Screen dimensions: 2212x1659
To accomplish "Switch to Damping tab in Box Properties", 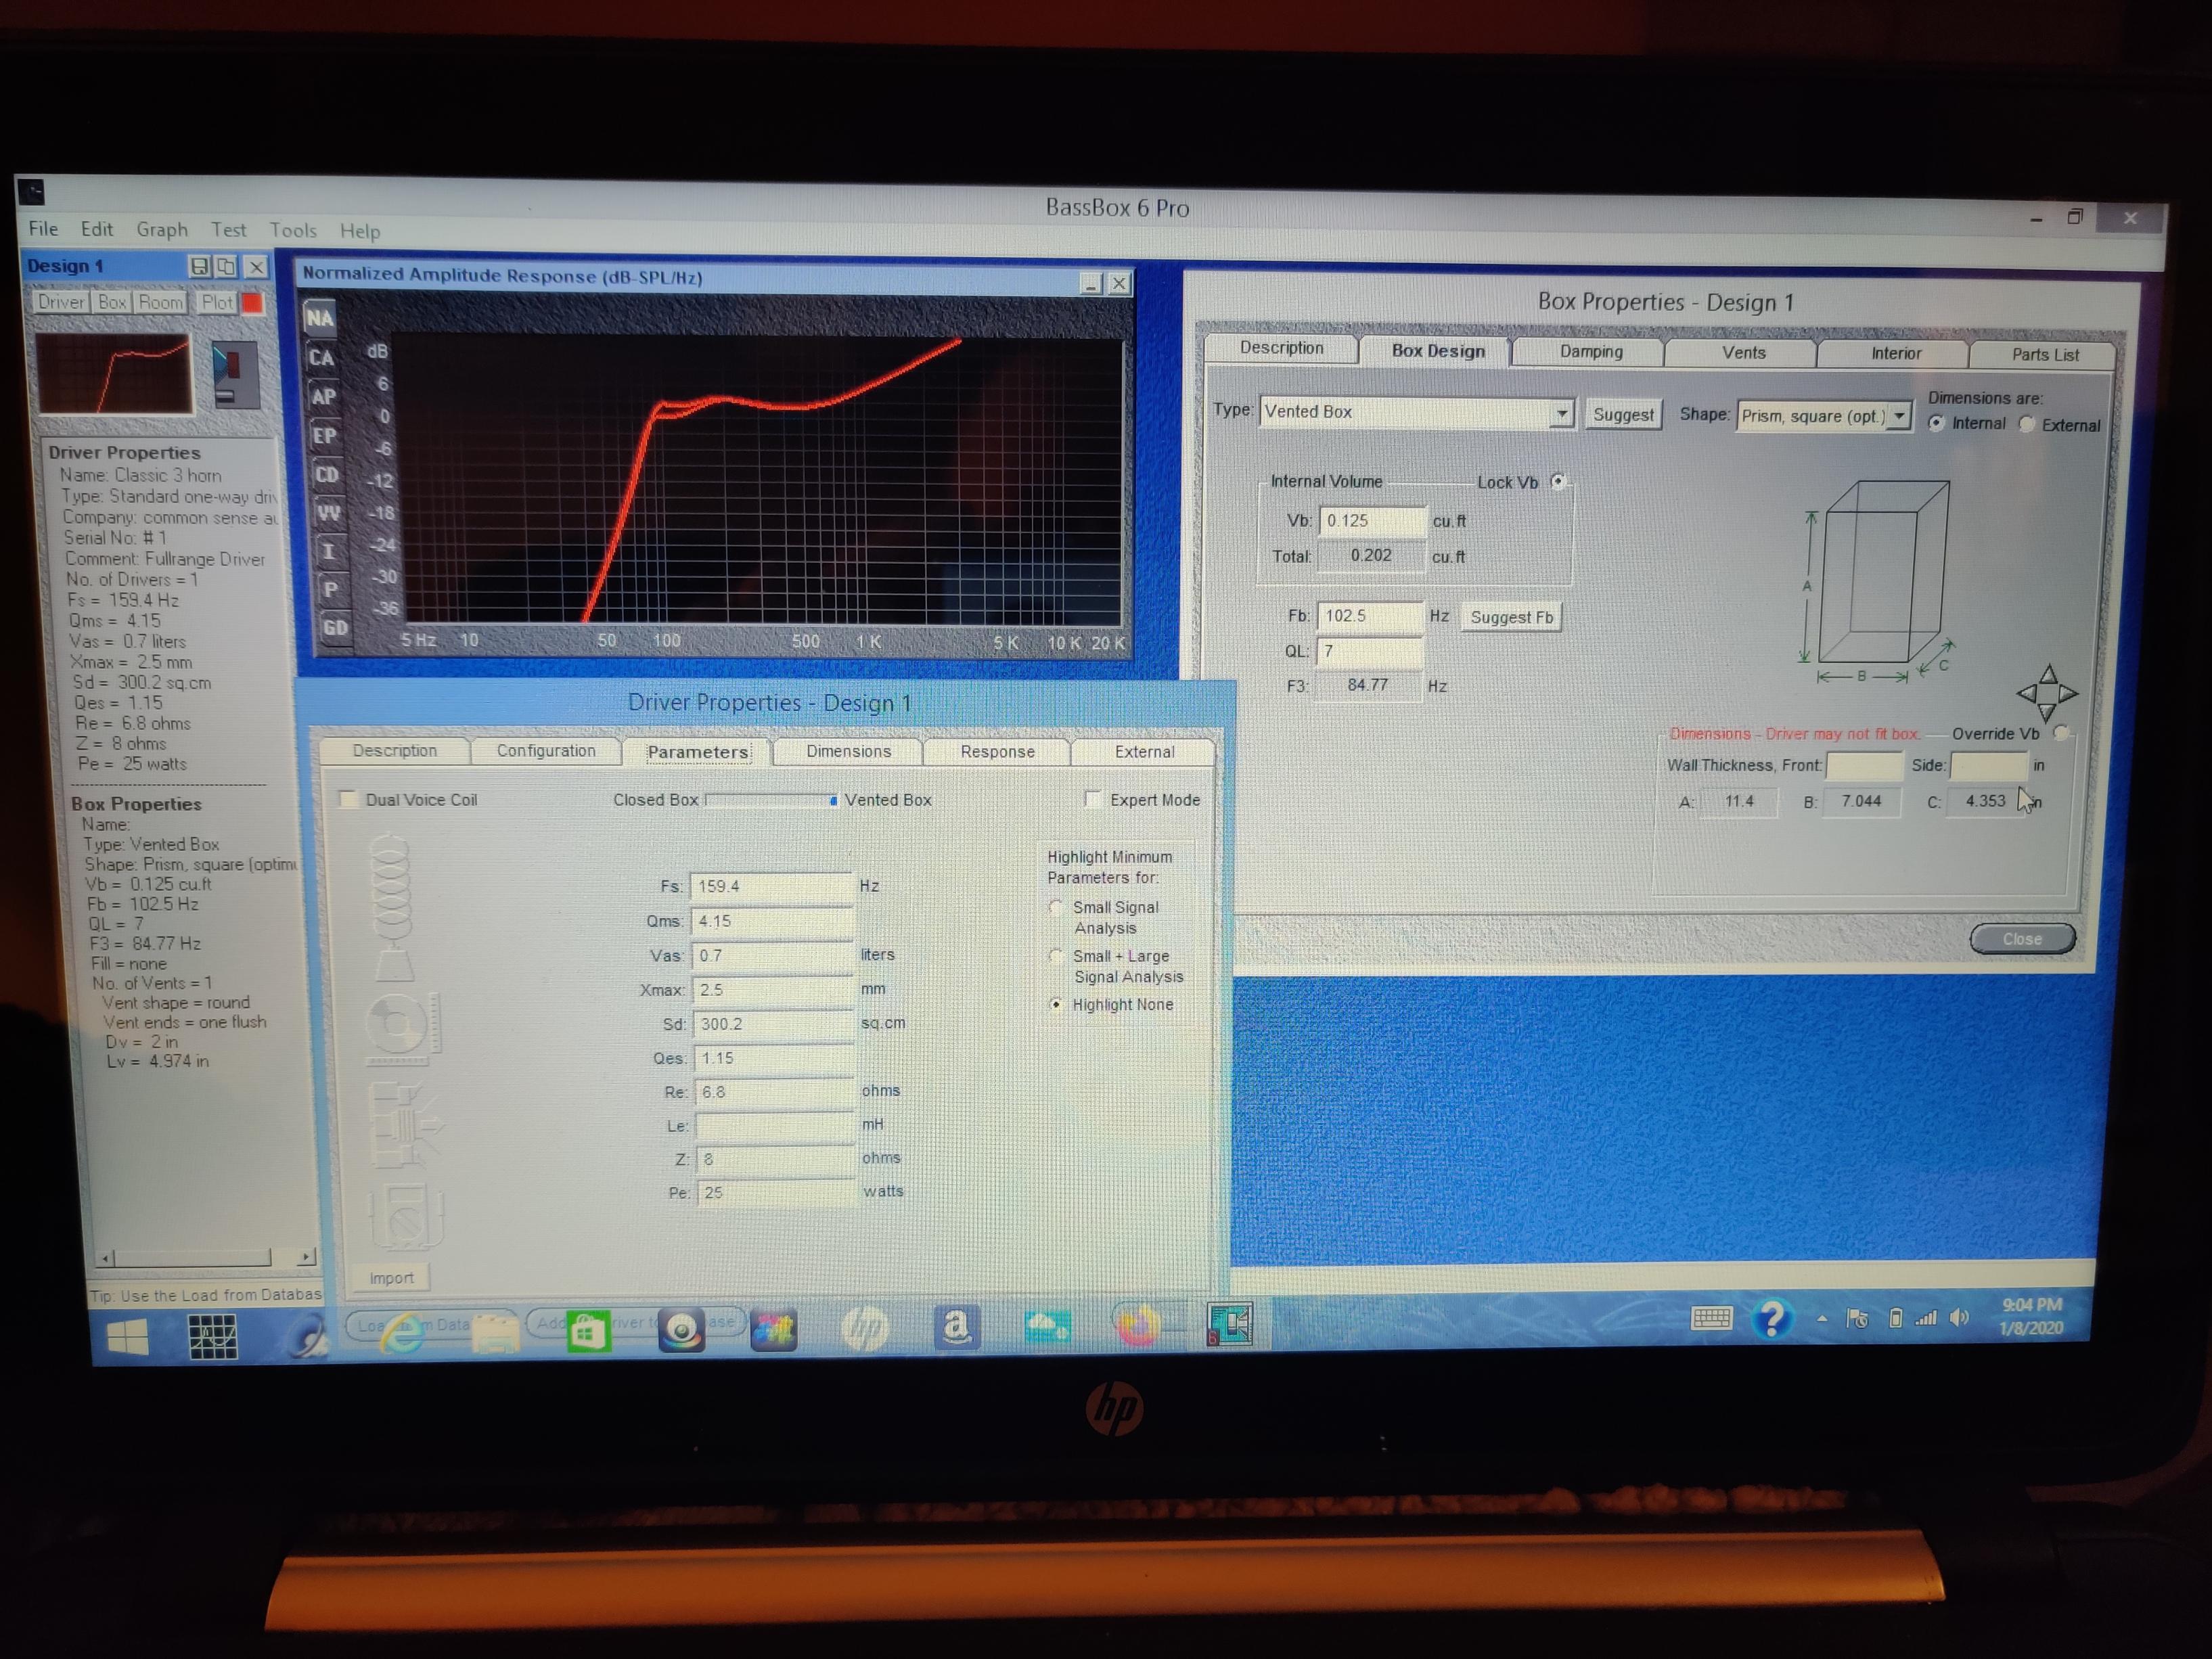I will (1590, 351).
